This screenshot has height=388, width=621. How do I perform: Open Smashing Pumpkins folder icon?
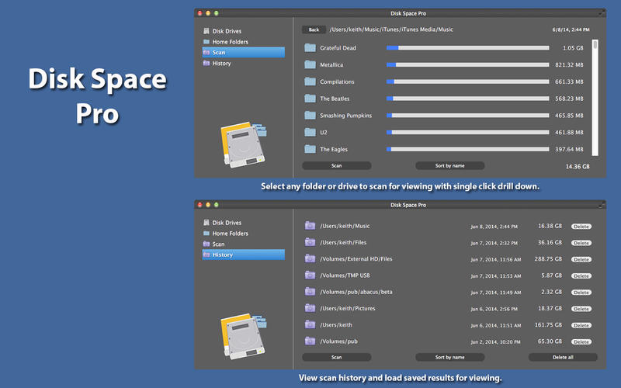coord(310,115)
